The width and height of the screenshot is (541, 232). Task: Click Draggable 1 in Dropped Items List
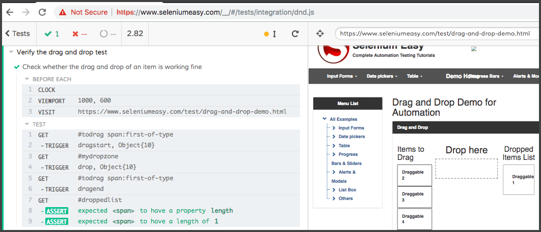click(x=522, y=179)
